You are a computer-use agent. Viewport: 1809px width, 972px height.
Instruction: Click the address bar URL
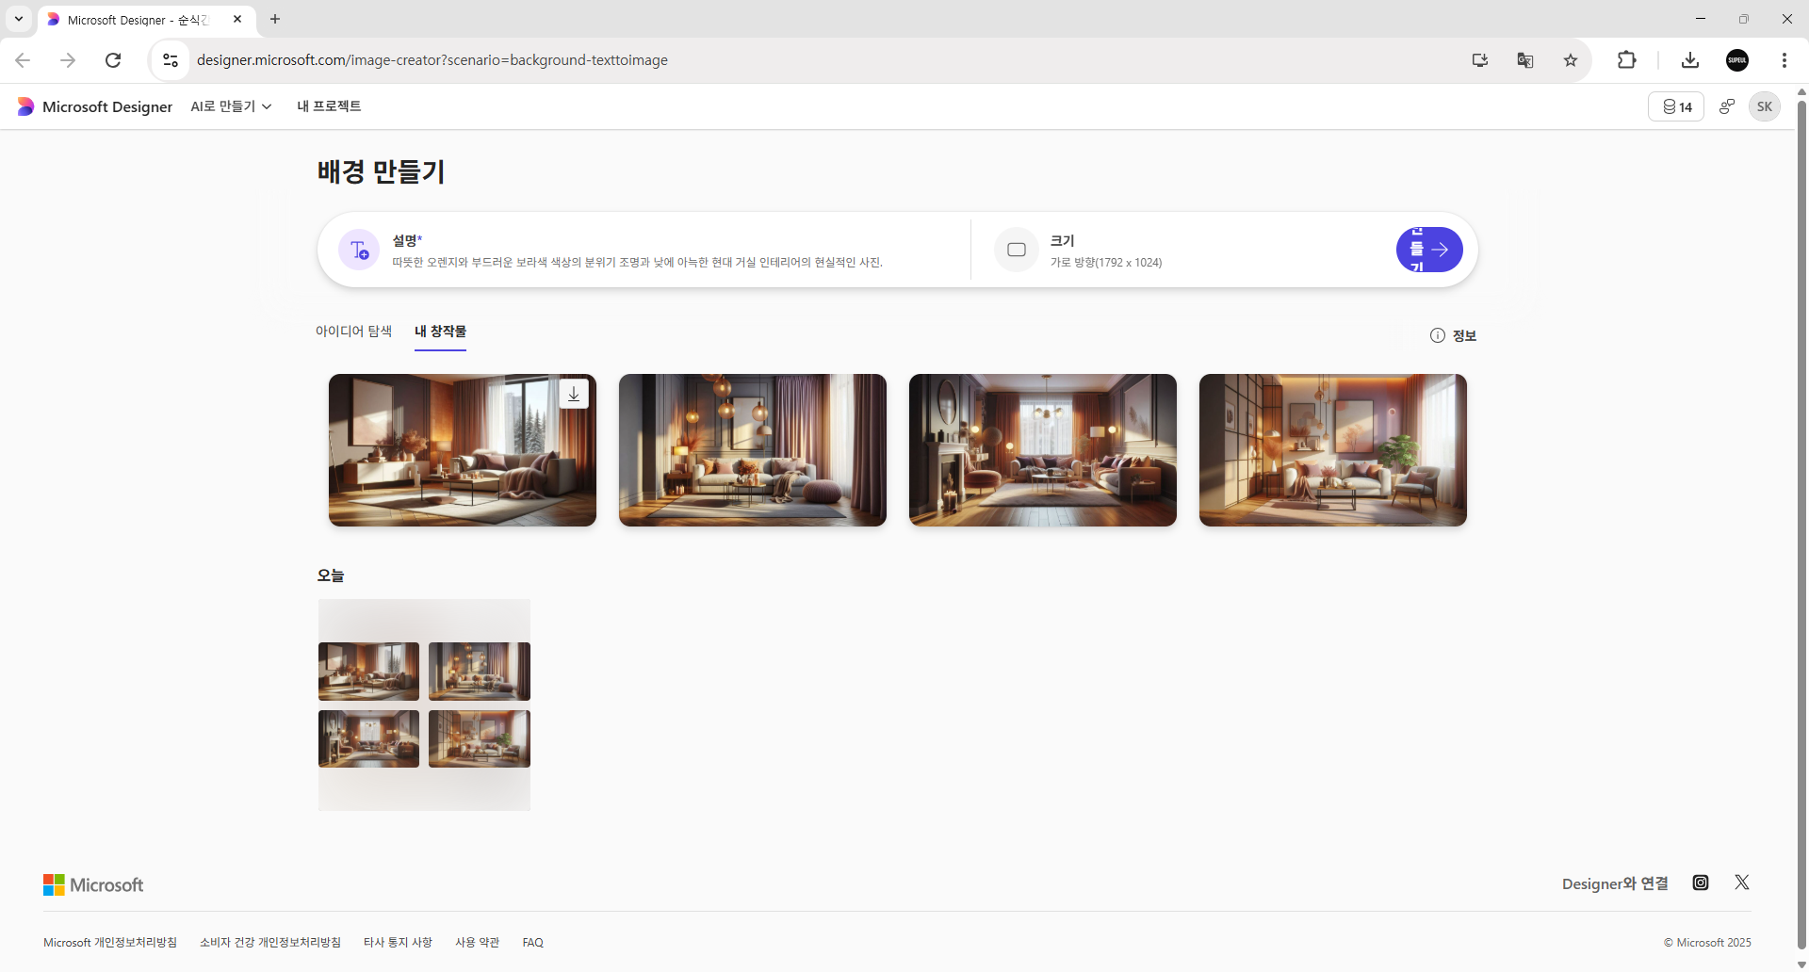click(x=432, y=60)
